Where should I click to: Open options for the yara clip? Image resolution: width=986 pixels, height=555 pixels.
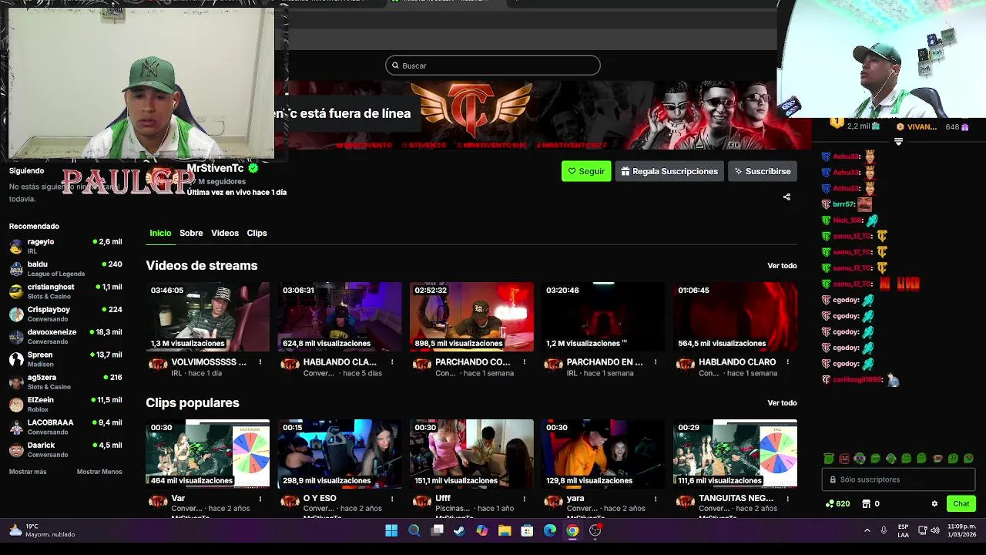click(x=656, y=499)
